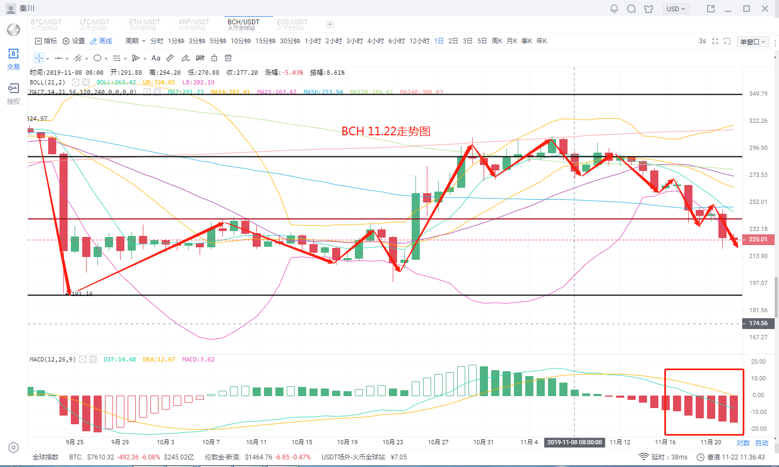
Task: Open the notification bell
Action: pyautogui.click(x=614, y=9)
